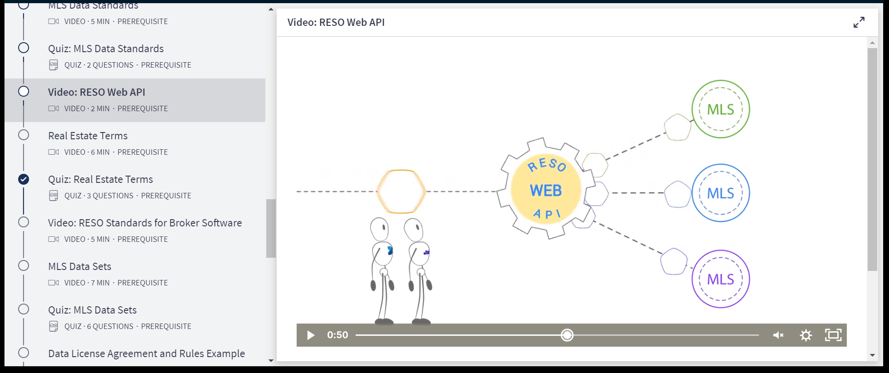Click checked circle for Quiz: Real Estate Terms
889x373 pixels.
coord(24,179)
